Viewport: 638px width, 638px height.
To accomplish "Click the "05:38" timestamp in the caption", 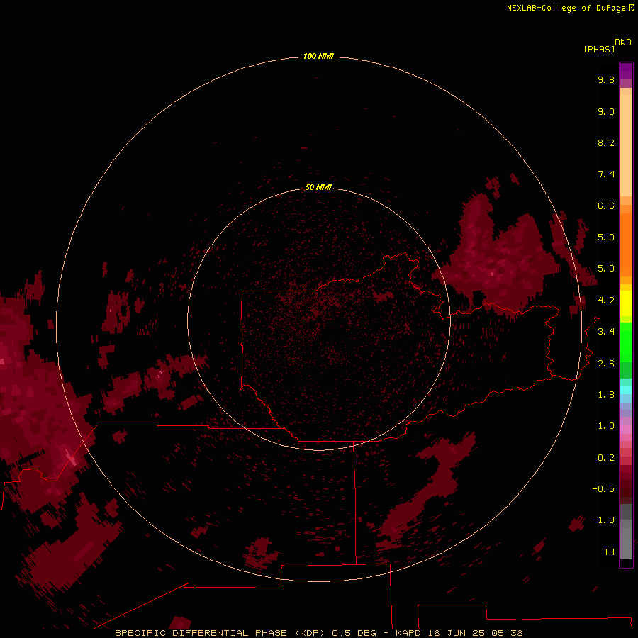I will tap(507, 633).
